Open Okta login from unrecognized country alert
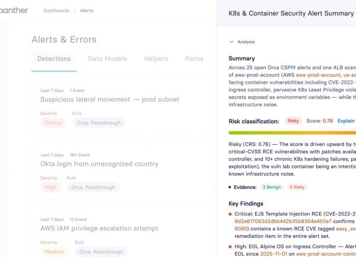The height and width of the screenshot is (257, 356). pyautogui.click(x=99, y=164)
